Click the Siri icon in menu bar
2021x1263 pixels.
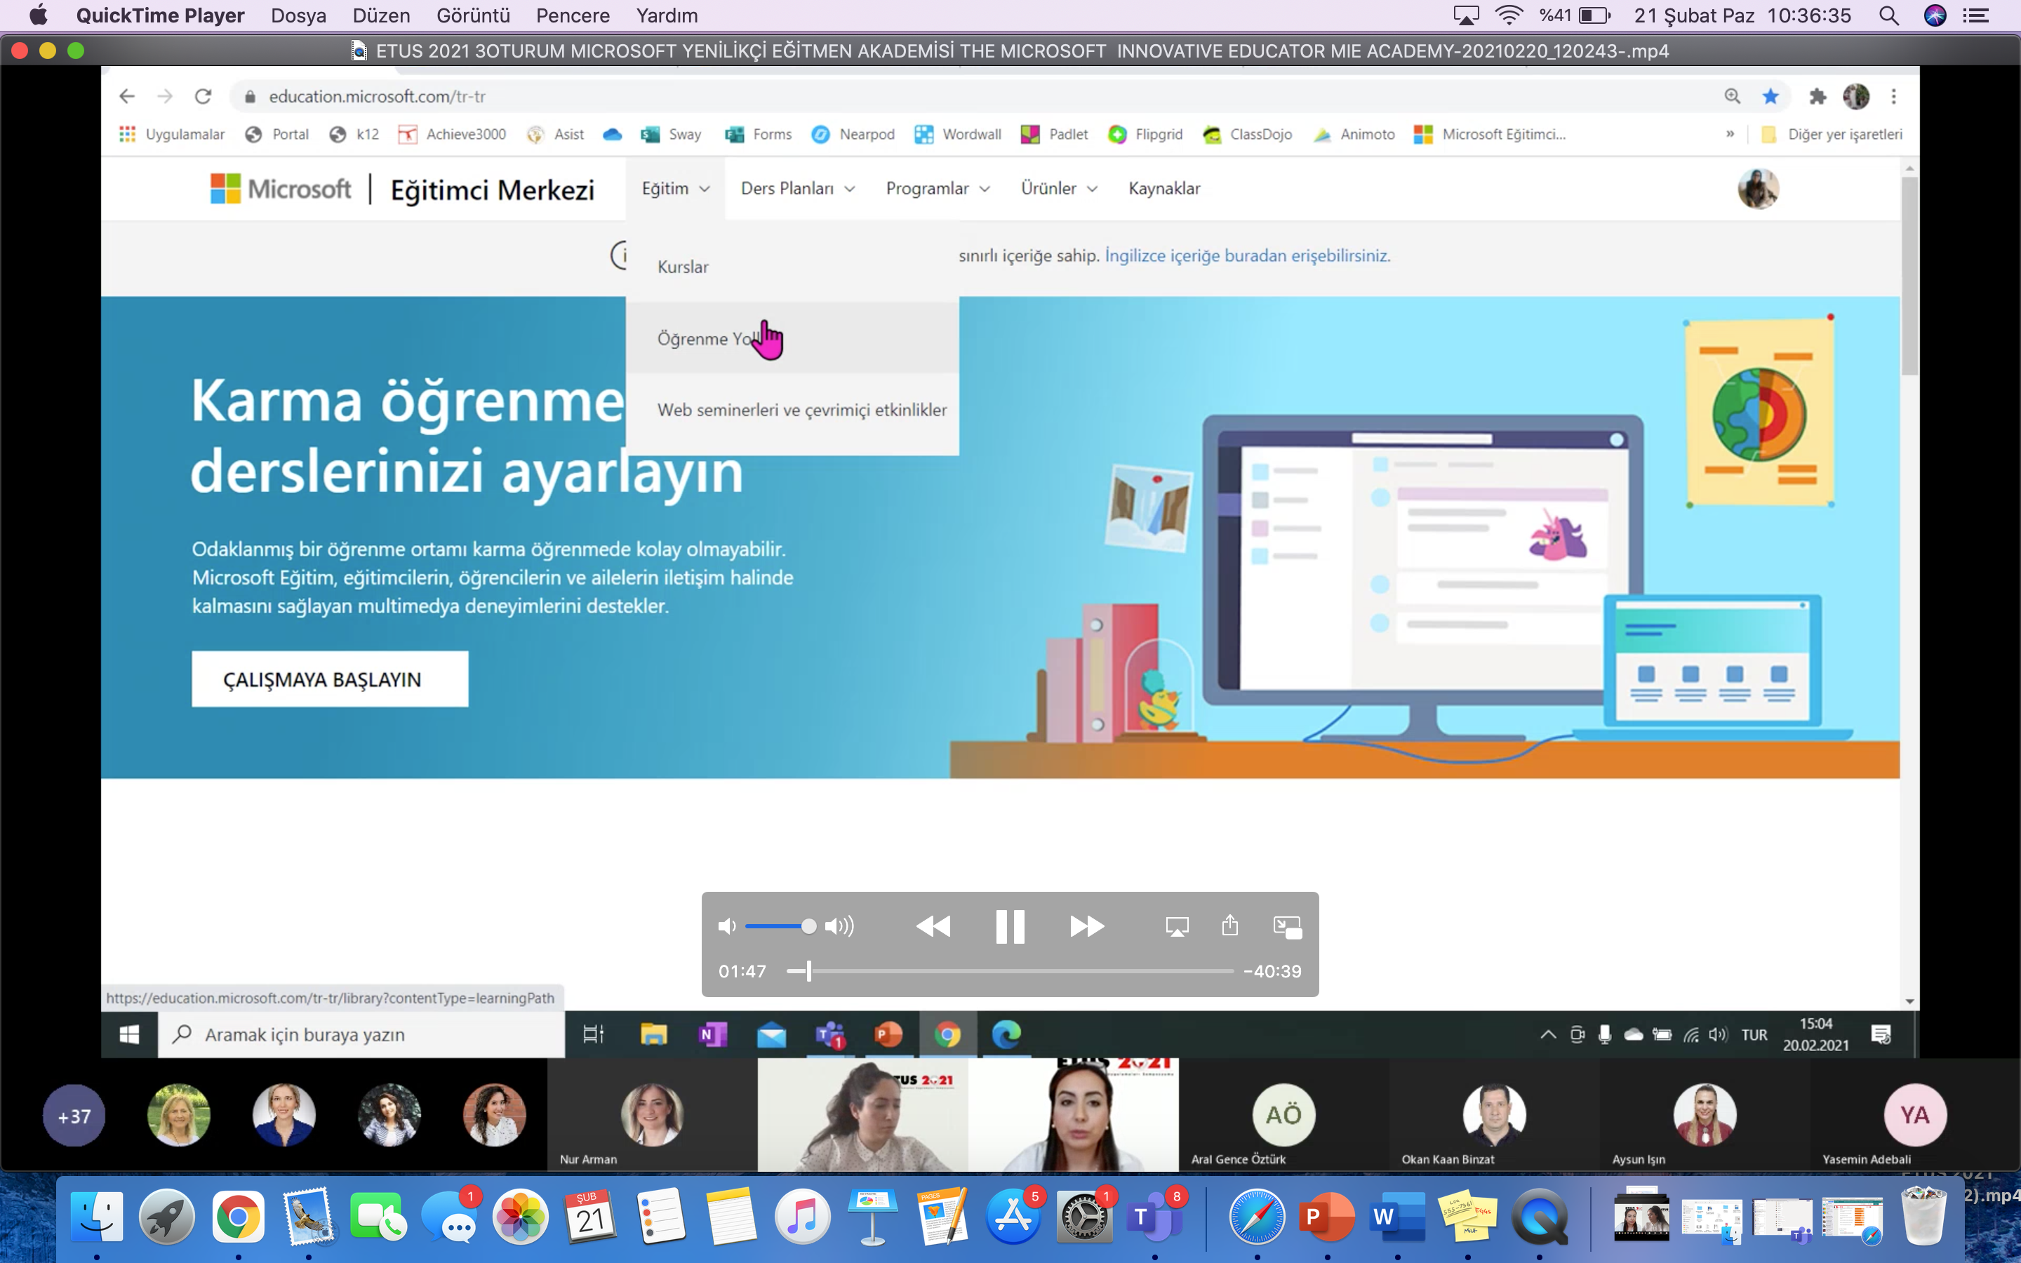point(1935,15)
